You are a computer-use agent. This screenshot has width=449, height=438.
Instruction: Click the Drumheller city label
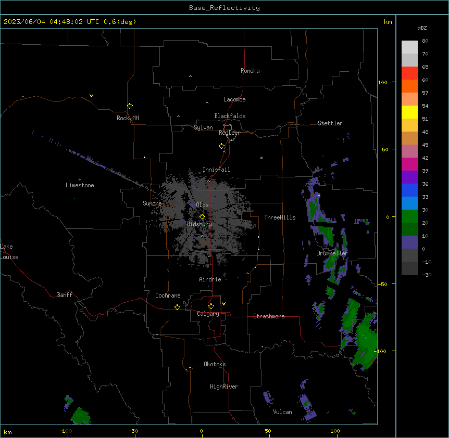[332, 253]
